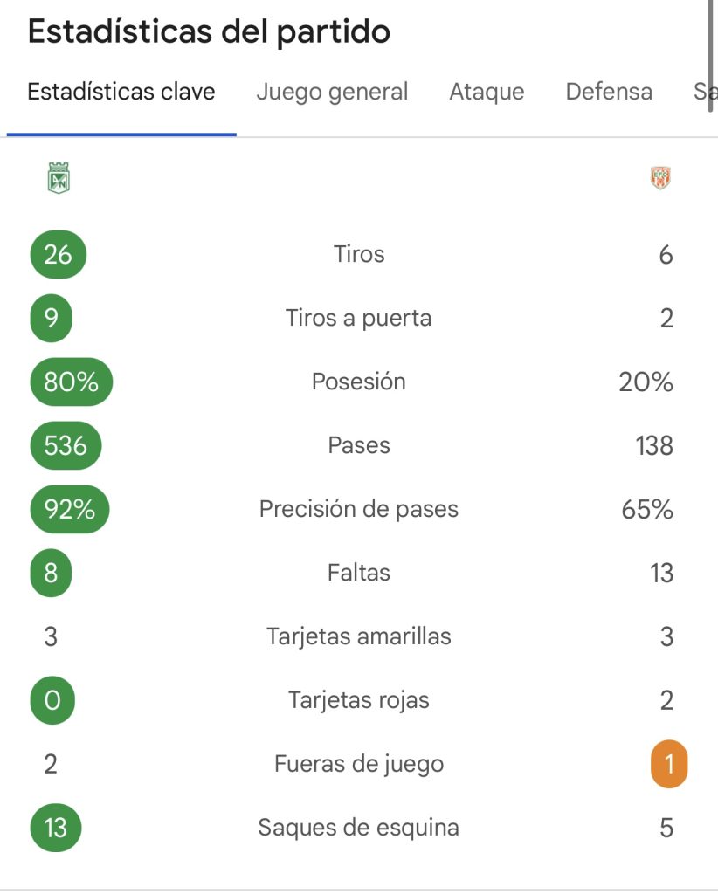The image size is (718, 894).
Task: Click the green 80% possession badge
Action: pyautogui.click(x=71, y=382)
